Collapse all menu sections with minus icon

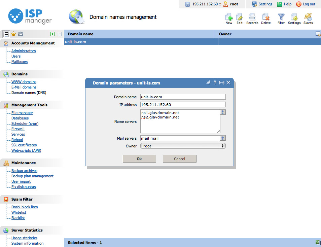click(60, 34)
